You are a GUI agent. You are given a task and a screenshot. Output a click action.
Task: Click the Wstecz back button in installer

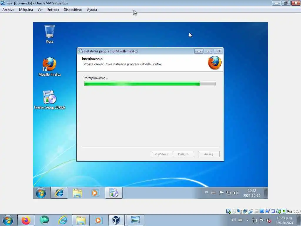point(161,154)
